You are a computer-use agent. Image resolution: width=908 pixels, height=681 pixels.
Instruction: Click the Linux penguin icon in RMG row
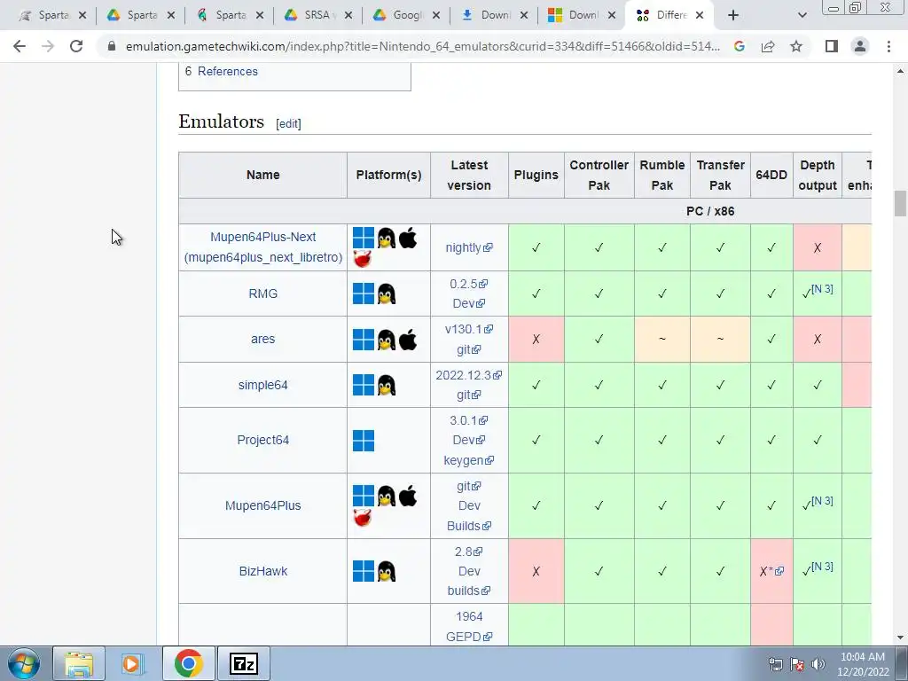(387, 294)
